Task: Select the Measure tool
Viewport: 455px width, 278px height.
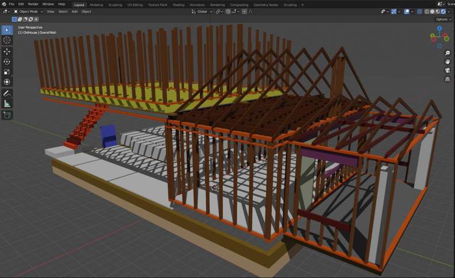Action: [x=7, y=104]
